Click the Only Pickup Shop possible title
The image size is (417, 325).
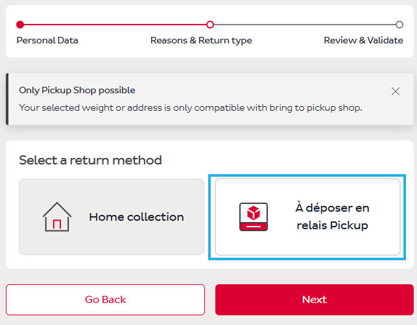(77, 90)
